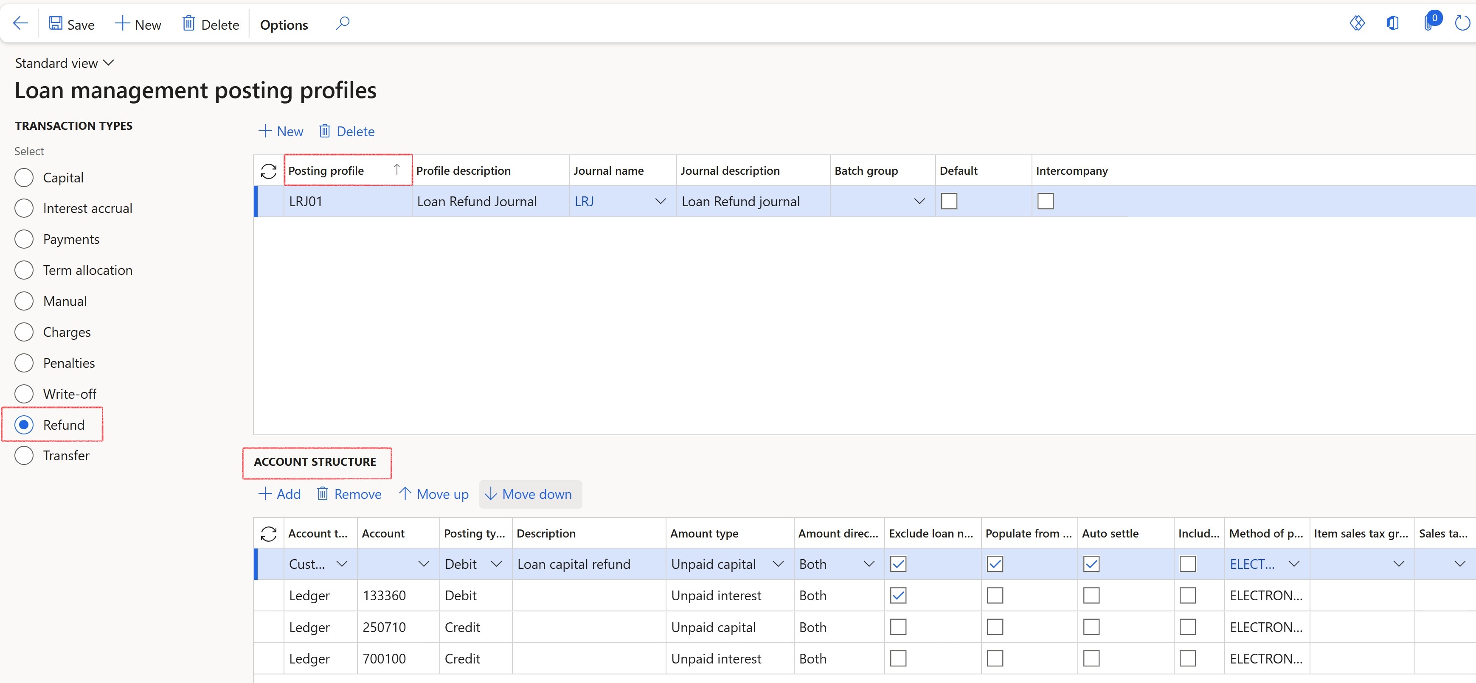Uncheck Exclude loan checkbox for account 133360

pos(898,596)
